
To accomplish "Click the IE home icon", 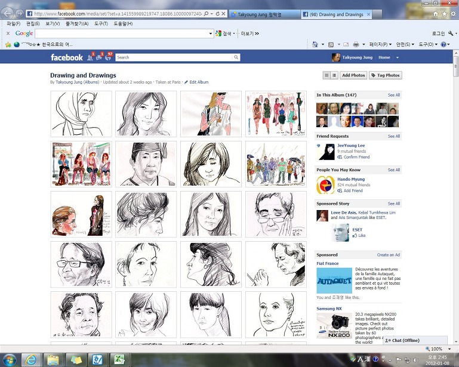I will (435, 13).
